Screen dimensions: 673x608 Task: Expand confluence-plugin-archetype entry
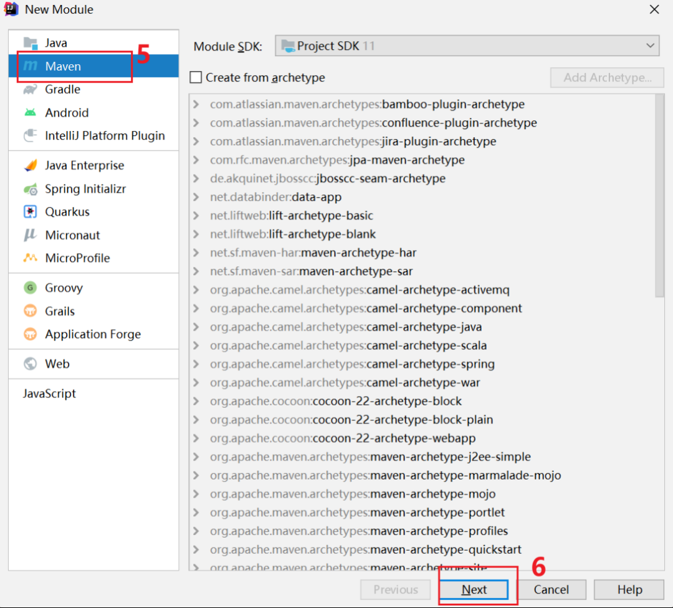click(196, 122)
